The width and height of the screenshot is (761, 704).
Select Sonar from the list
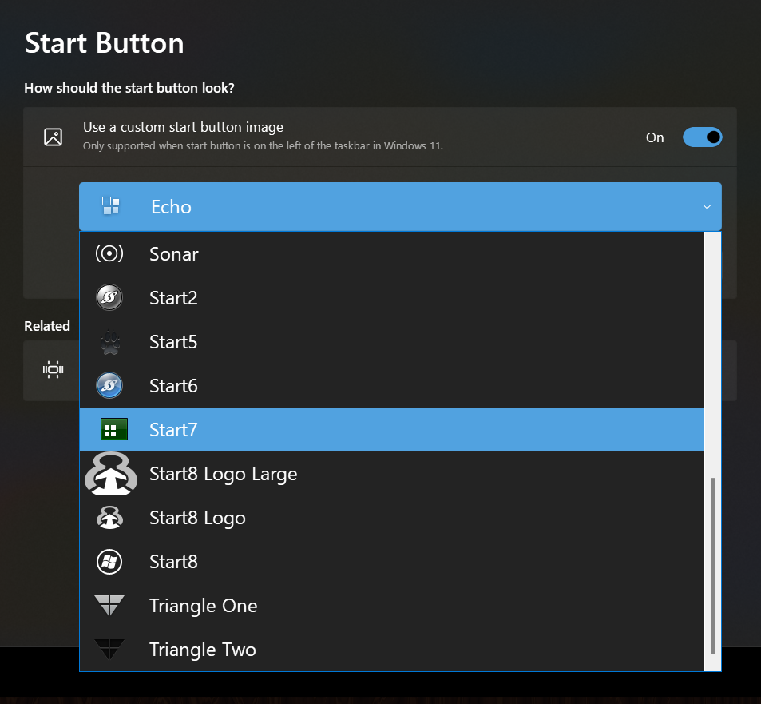coord(391,253)
